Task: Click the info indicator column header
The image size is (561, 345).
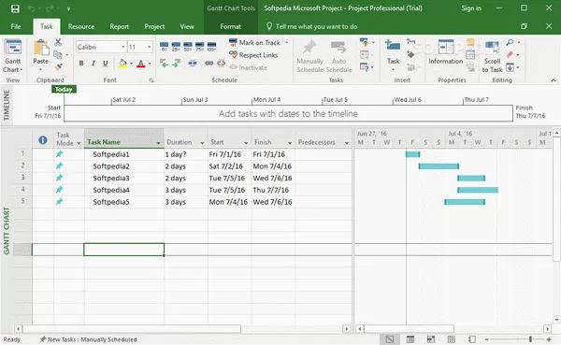Action: coord(43,140)
